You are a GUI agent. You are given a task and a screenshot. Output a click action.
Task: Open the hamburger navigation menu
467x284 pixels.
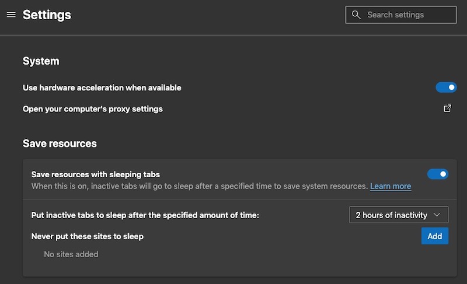click(x=11, y=15)
